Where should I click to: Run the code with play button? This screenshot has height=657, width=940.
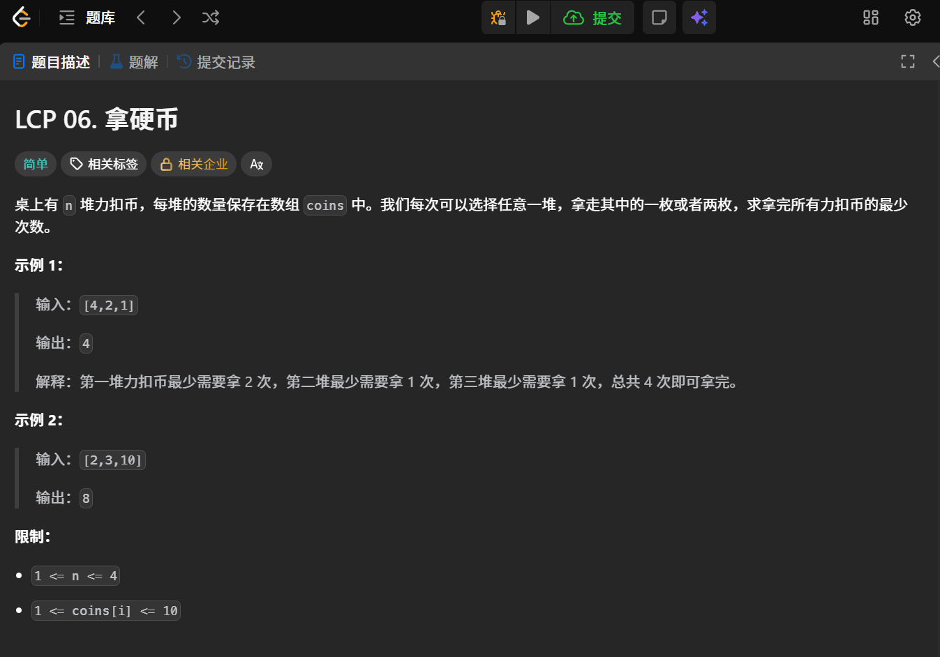533,17
